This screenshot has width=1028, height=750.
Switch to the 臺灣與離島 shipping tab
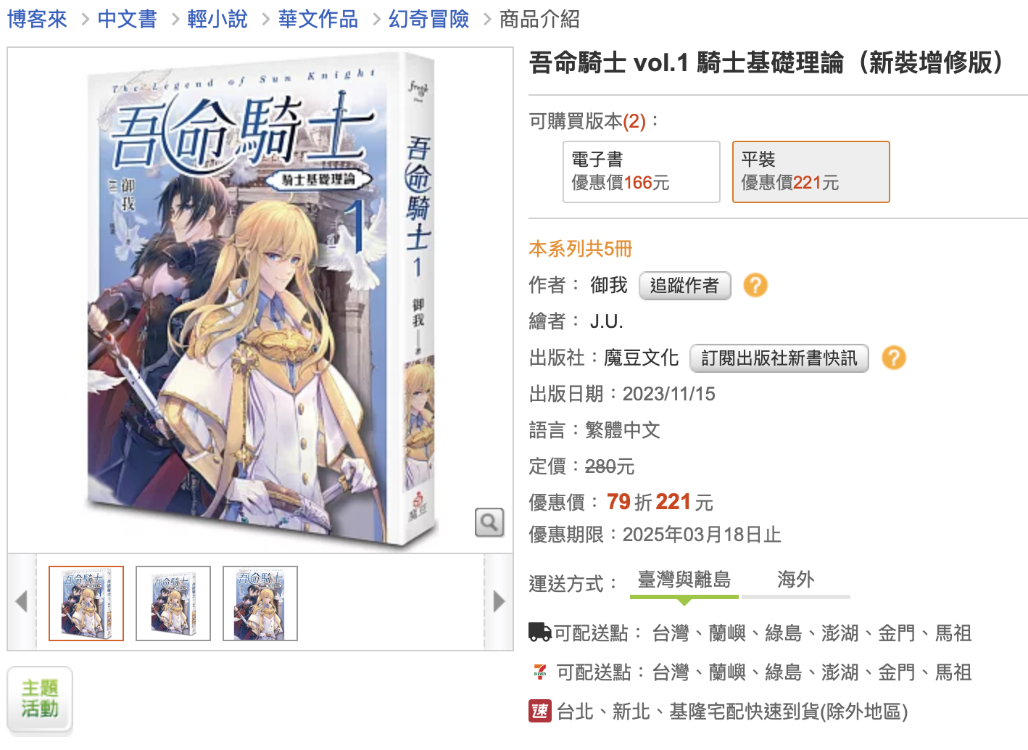click(x=684, y=580)
